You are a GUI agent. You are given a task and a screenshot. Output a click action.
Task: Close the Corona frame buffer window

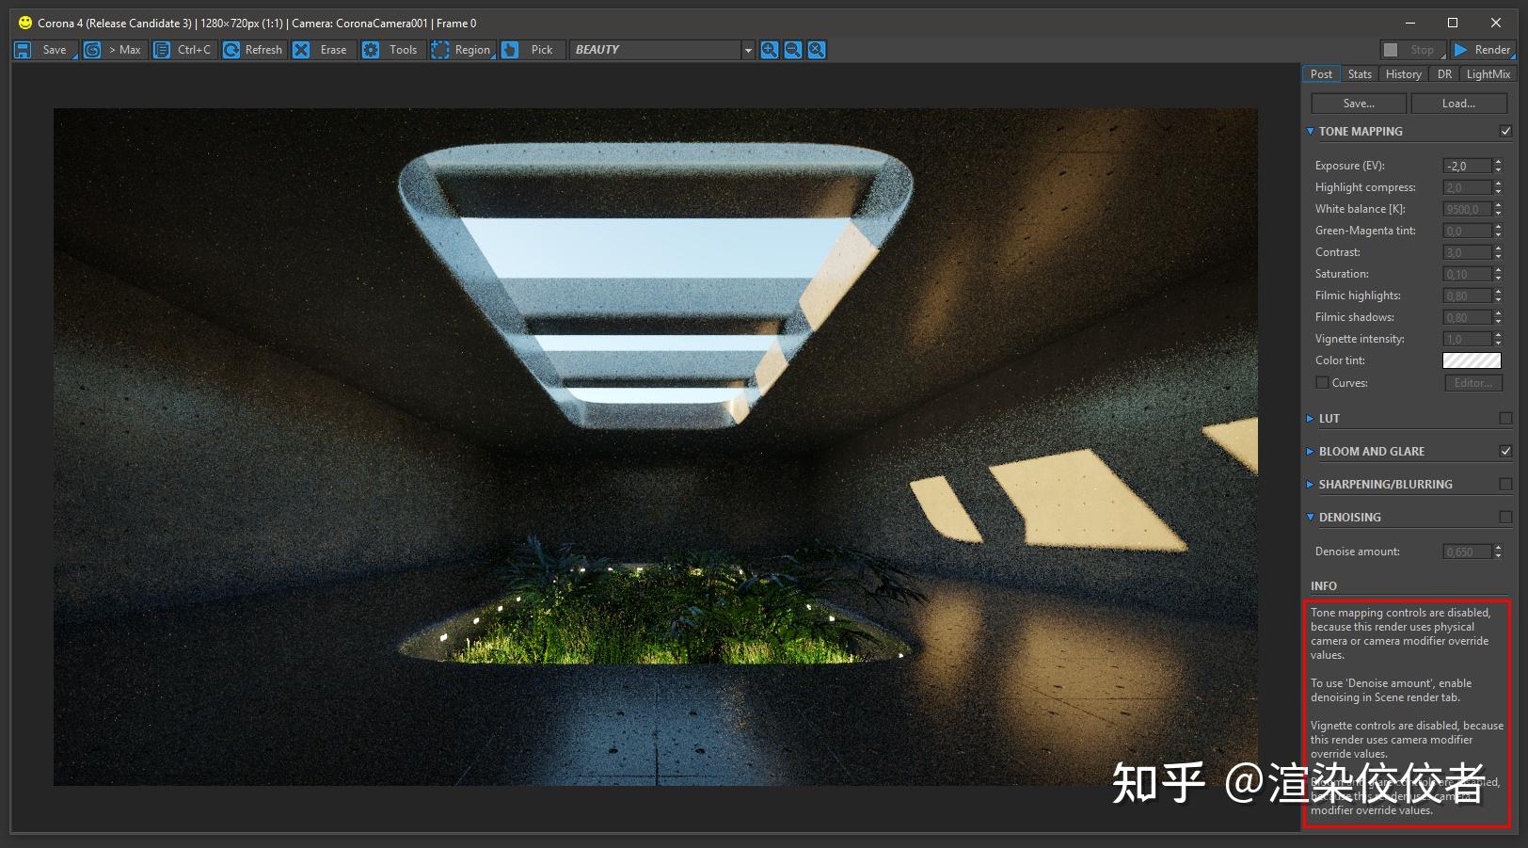1496,23
